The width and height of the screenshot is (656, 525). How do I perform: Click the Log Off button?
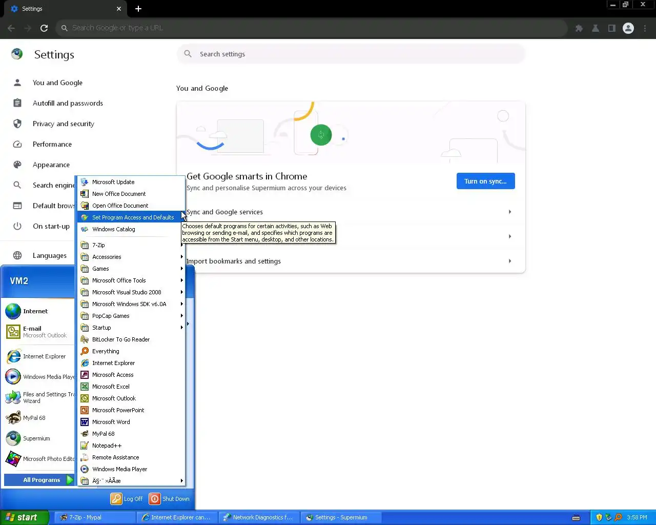(x=127, y=499)
